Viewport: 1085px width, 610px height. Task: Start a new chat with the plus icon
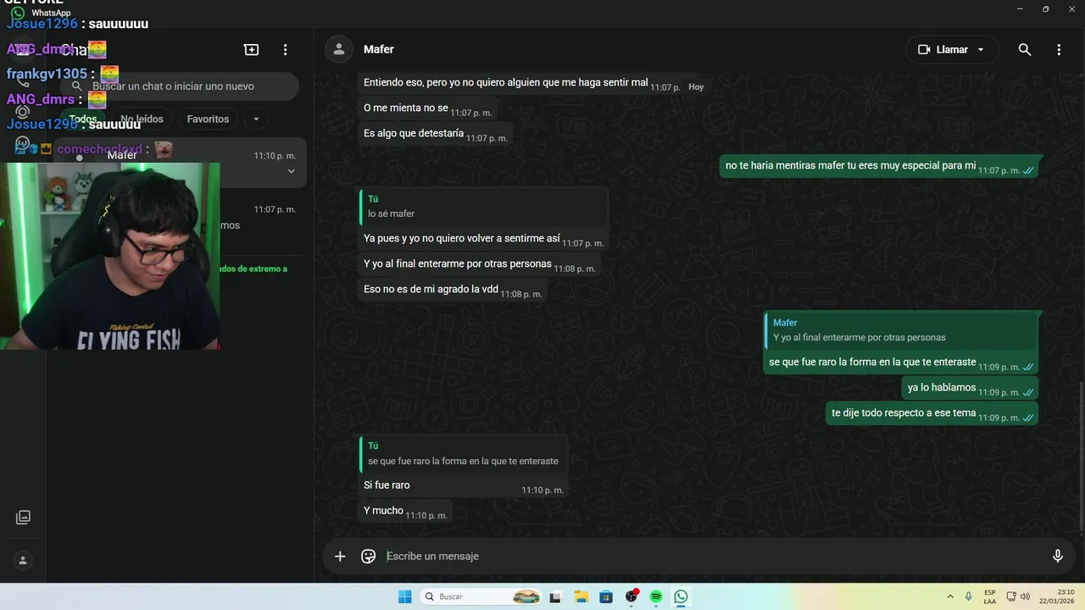click(x=251, y=49)
